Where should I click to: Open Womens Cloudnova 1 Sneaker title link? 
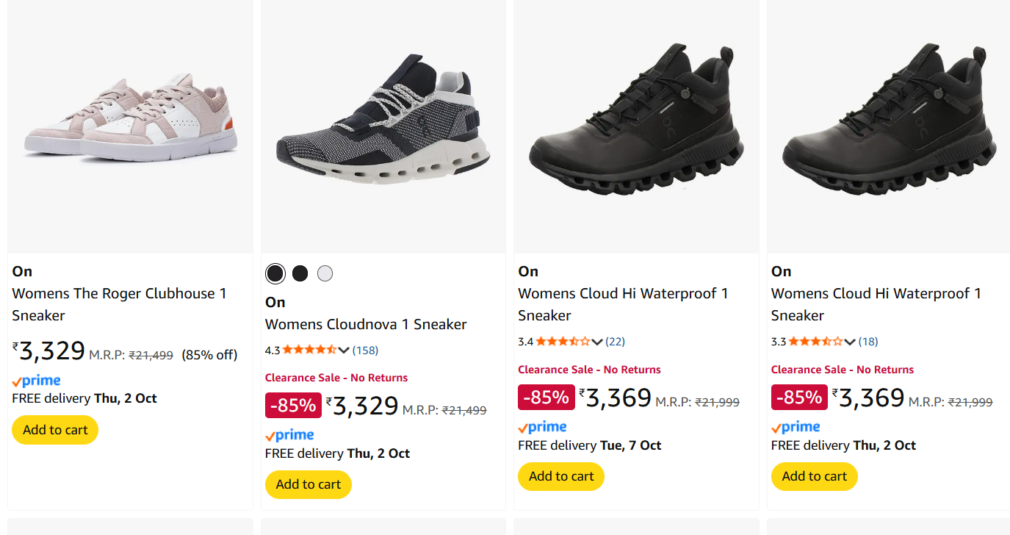click(x=366, y=324)
